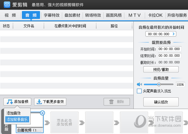Click the 100% volume value box

pyautogui.click(x=180, y=84)
